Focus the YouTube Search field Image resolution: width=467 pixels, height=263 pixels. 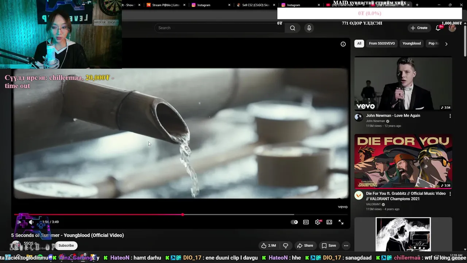point(220,28)
